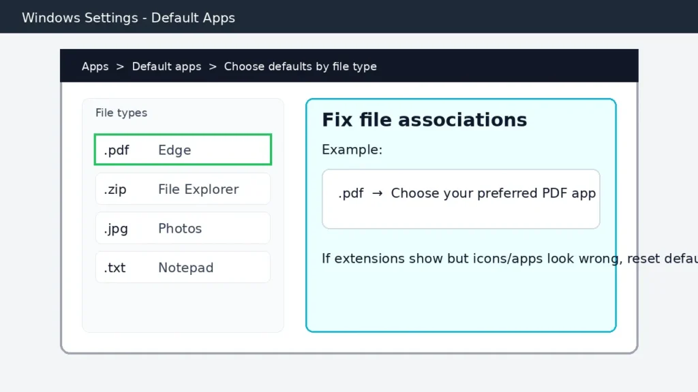
Task: Select the .pdf file type entry
Action: point(117,150)
